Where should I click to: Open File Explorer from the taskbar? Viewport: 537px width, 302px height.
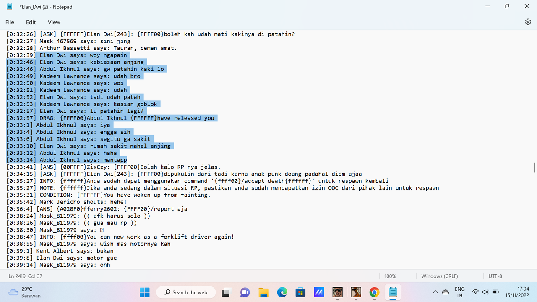pos(263,292)
